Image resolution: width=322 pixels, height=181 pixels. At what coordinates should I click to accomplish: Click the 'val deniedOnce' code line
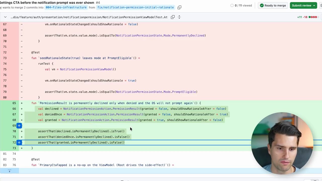coord(133,114)
